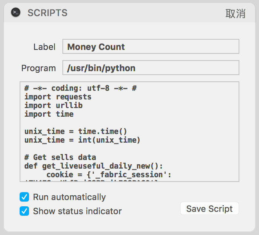Uncheck the Show status indicator checkbox

pyautogui.click(x=24, y=211)
